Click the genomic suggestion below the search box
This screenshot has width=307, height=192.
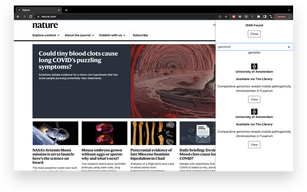point(254,52)
